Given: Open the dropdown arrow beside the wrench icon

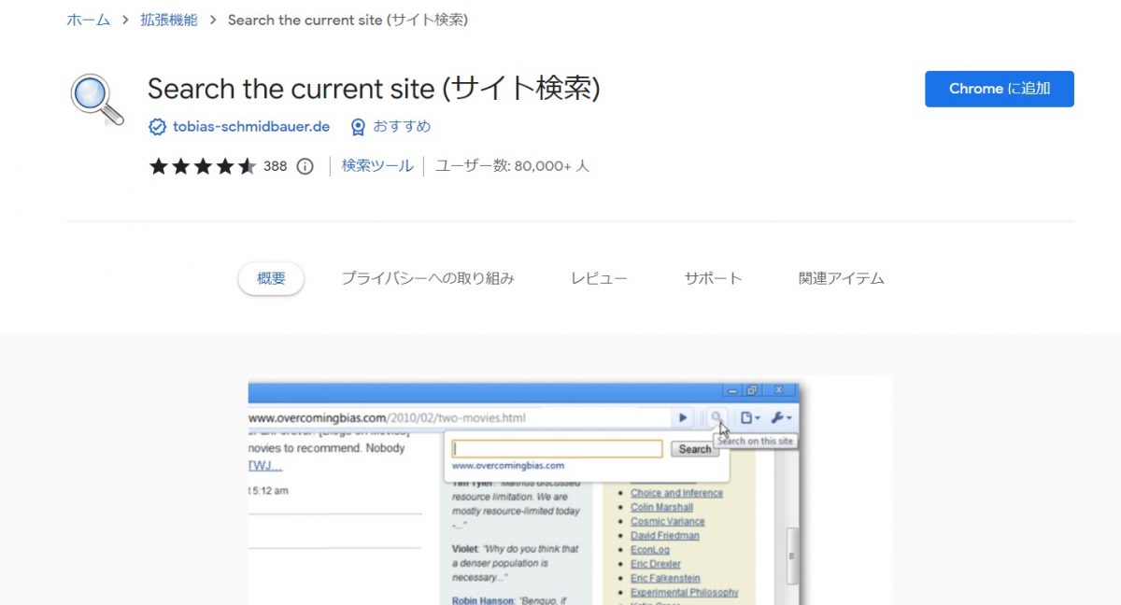Looking at the screenshot, I should pos(789,419).
